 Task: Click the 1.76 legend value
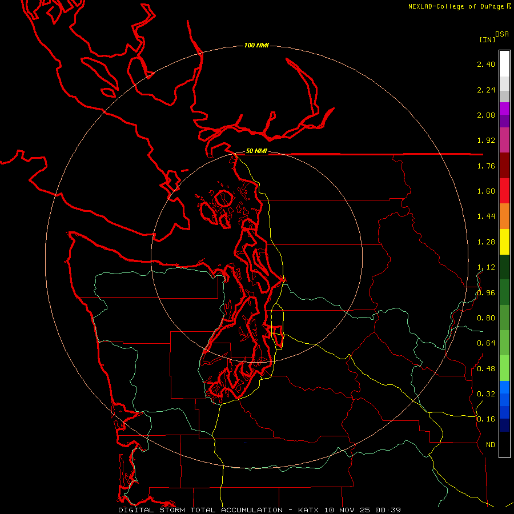pos(486,166)
